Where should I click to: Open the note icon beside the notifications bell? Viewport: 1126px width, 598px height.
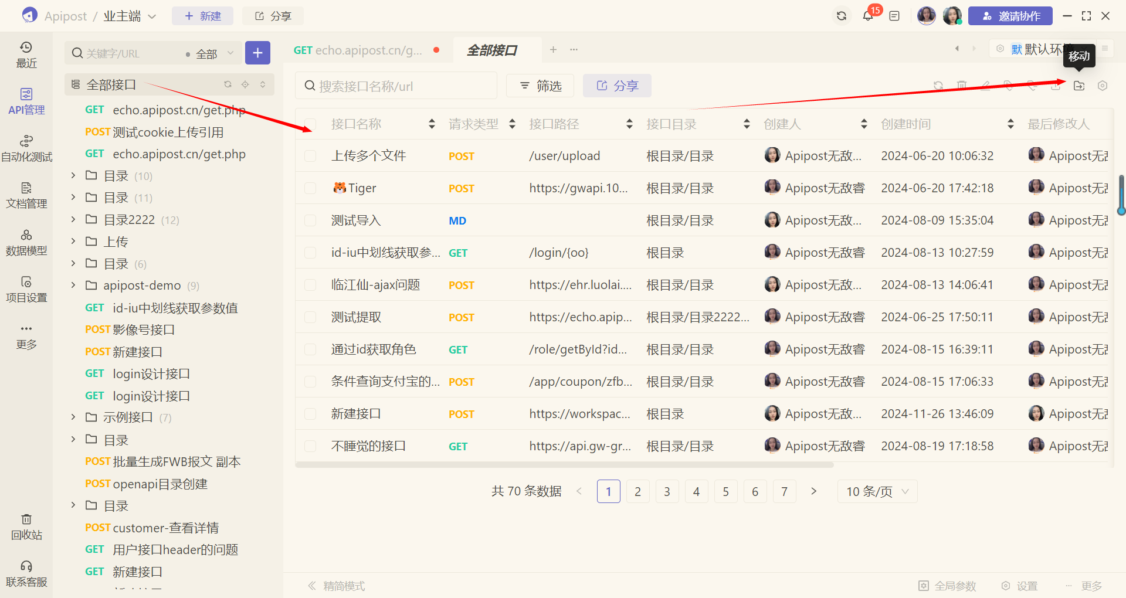point(894,16)
